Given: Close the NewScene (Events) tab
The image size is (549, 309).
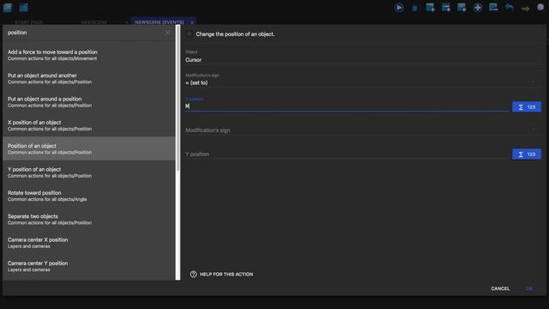Looking at the screenshot, I should pos(192,22).
